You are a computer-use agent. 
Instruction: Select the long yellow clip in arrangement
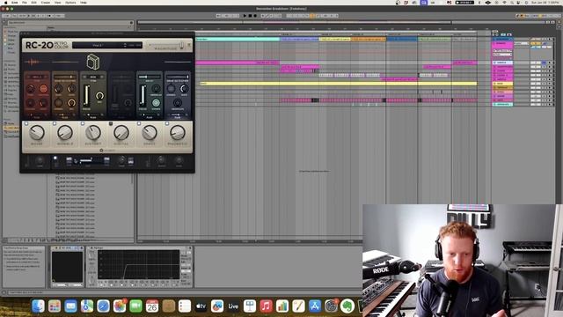tap(338, 84)
